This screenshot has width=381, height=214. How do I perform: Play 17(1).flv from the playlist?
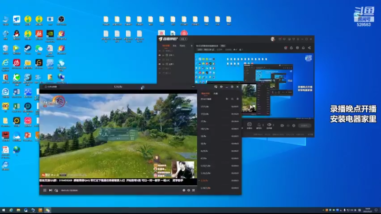[220, 107]
